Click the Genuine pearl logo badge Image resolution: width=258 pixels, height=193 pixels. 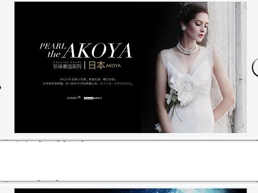93,98
